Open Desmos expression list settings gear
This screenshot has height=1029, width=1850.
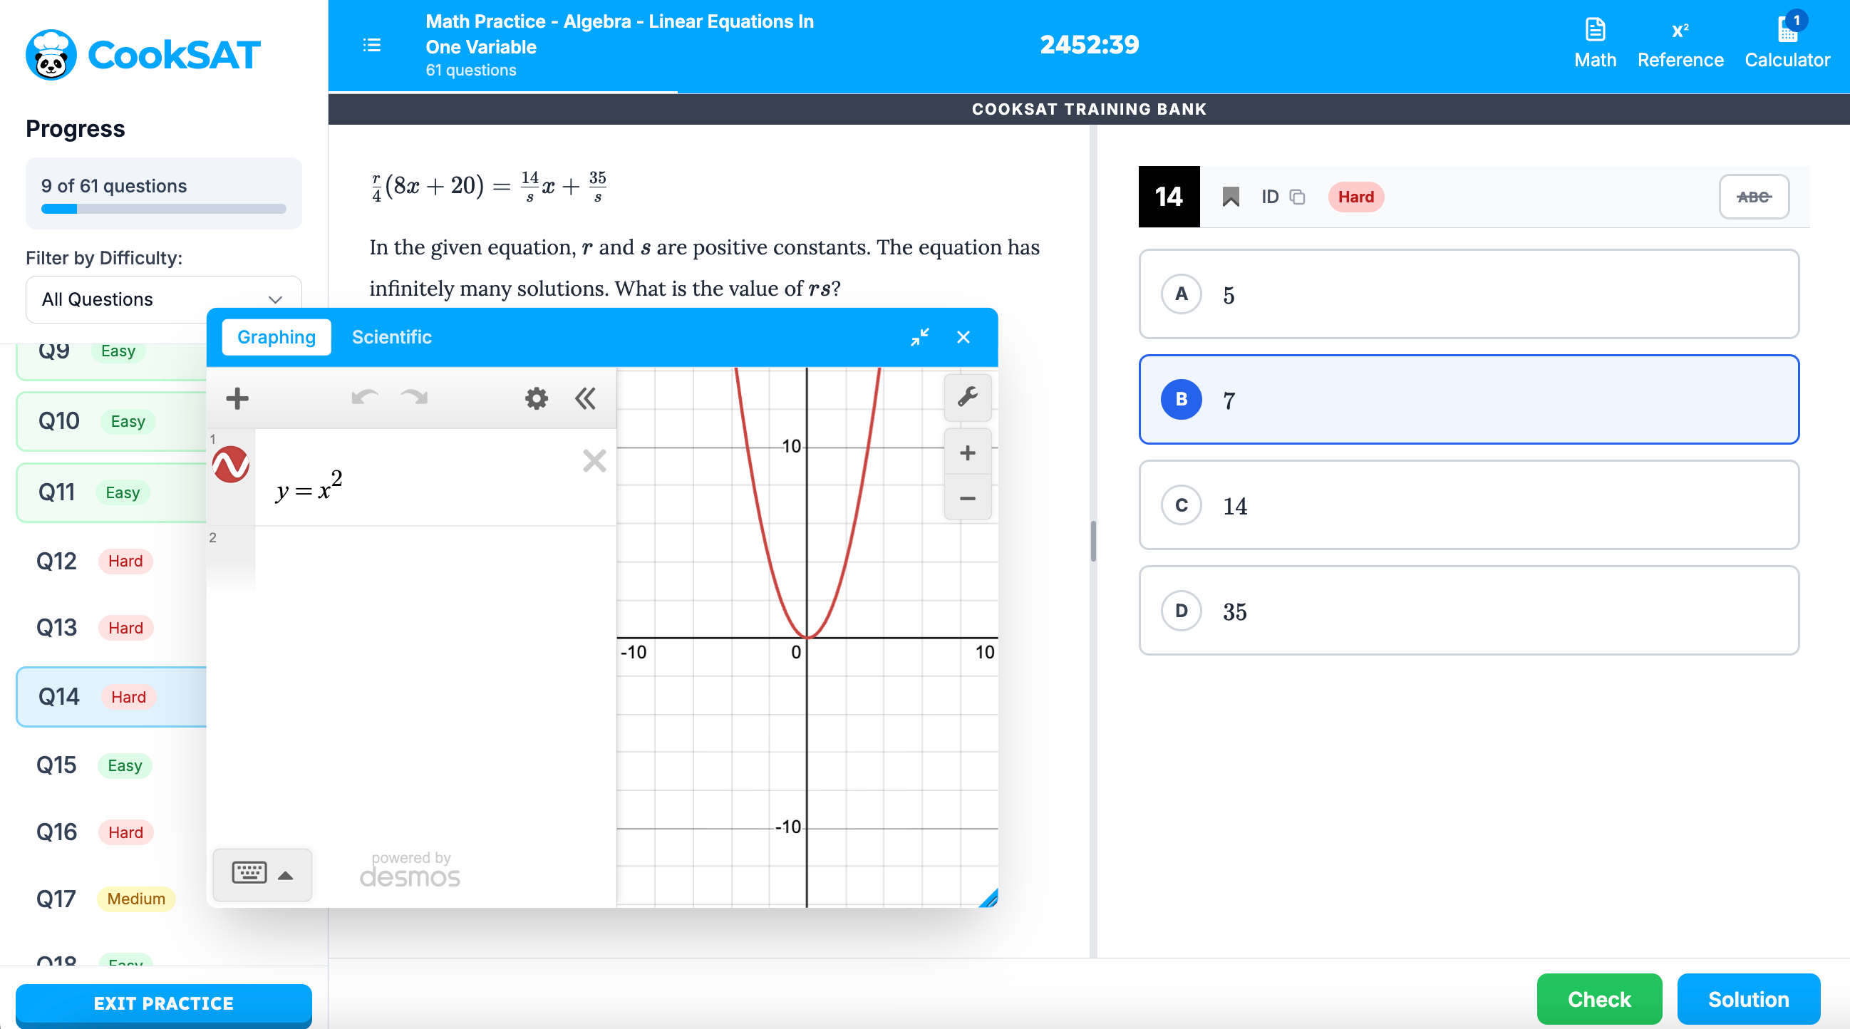[x=536, y=398]
